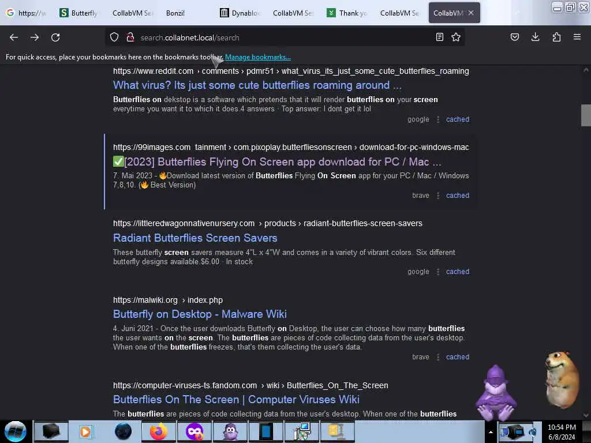Open cached link for Malware Wiki result
The height and width of the screenshot is (443, 591).
[x=458, y=357]
